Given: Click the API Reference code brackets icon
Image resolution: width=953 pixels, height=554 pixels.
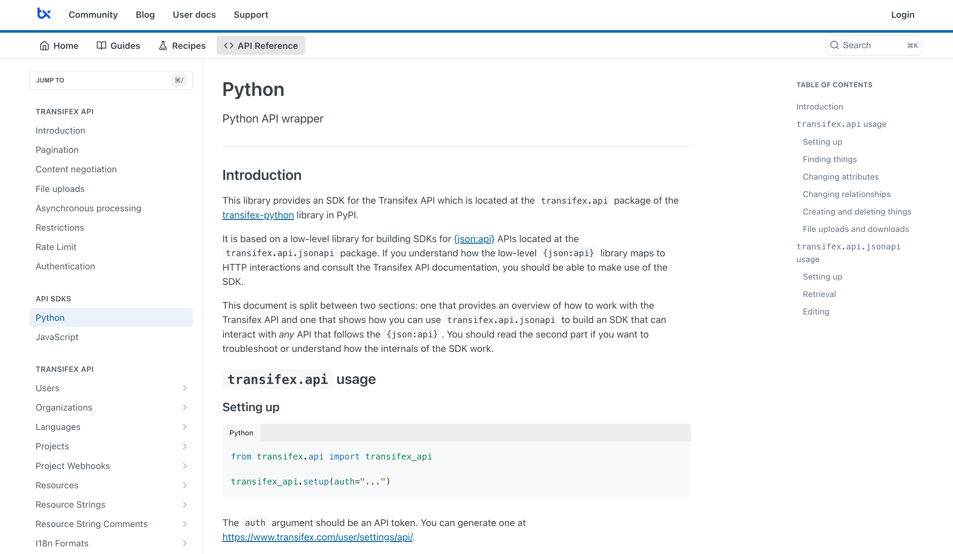Looking at the screenshot, I should click(x=228, y=46).
